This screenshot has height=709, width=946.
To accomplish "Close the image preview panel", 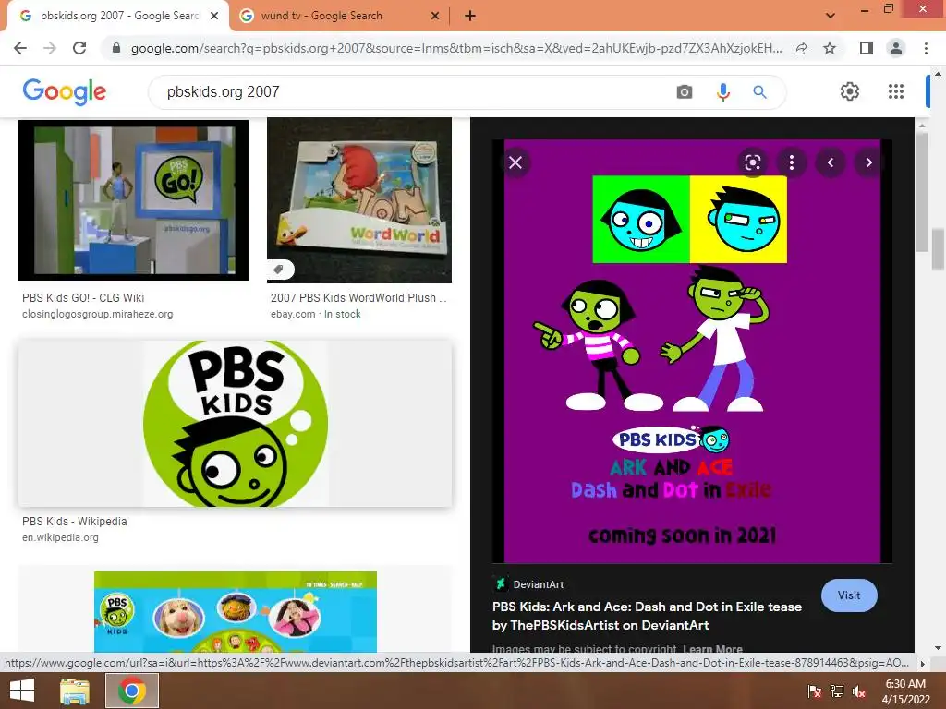I will pyautogui.click(x=515, y=162).
